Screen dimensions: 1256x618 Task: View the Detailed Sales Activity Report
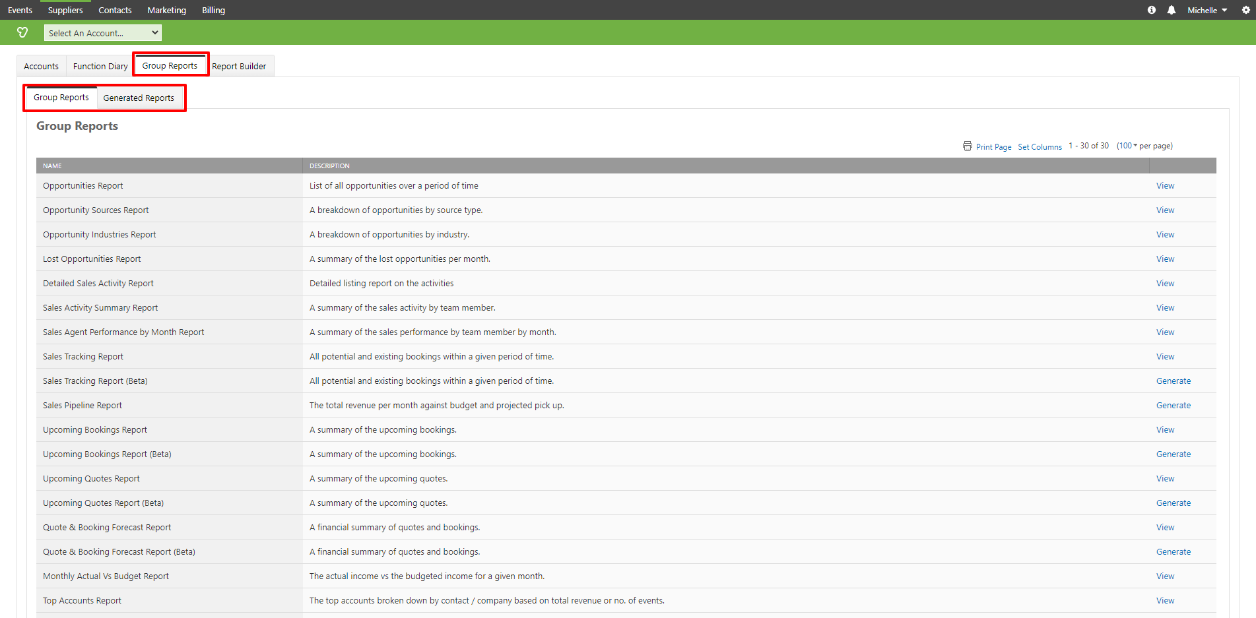pyautogui.click(x=1165, y=284)
